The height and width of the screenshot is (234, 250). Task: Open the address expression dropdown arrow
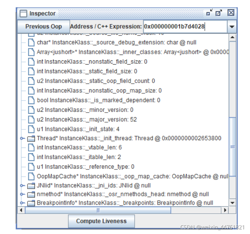click(x=232, y=27)
